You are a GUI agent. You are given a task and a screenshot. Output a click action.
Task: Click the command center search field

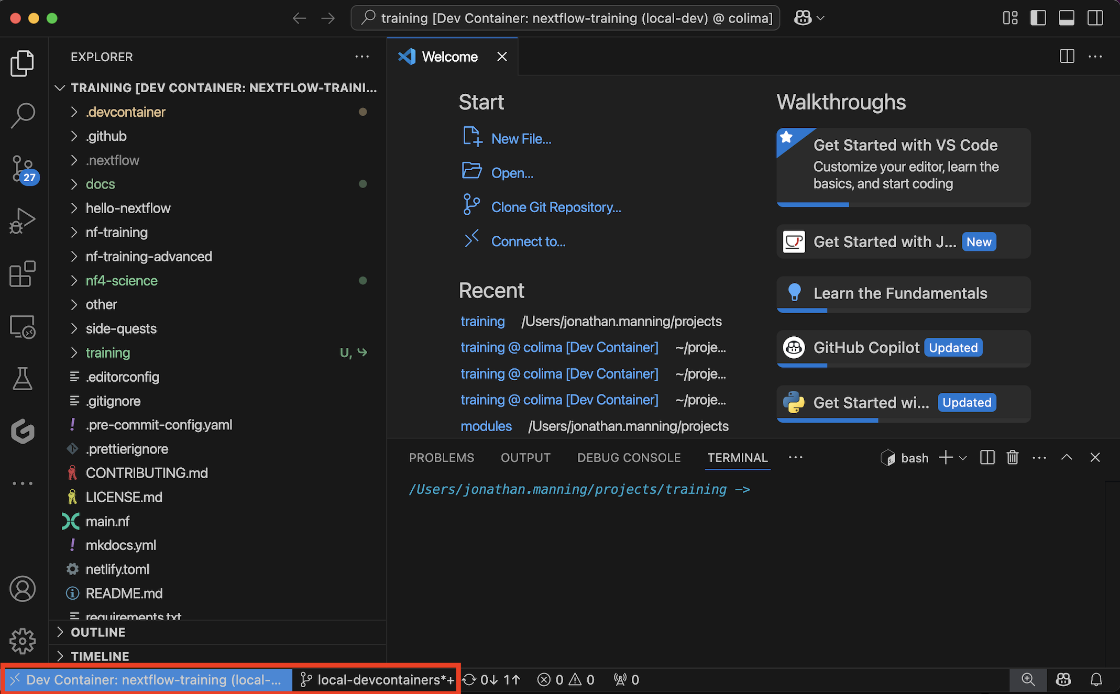click(564, 17)
